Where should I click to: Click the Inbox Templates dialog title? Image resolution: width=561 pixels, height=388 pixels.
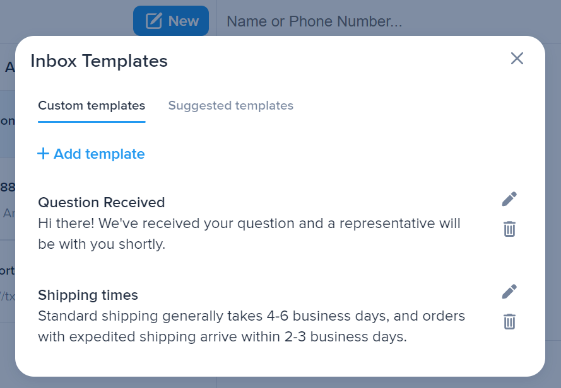98,60
